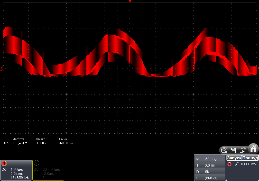259x181 pixels.
Task: Open the D 5k memory depth setting
Action: [209, 171]
